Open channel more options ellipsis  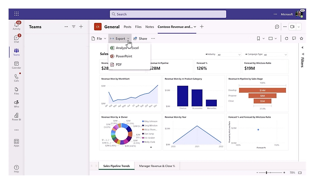pyautogui.click(x=285, y=27)
